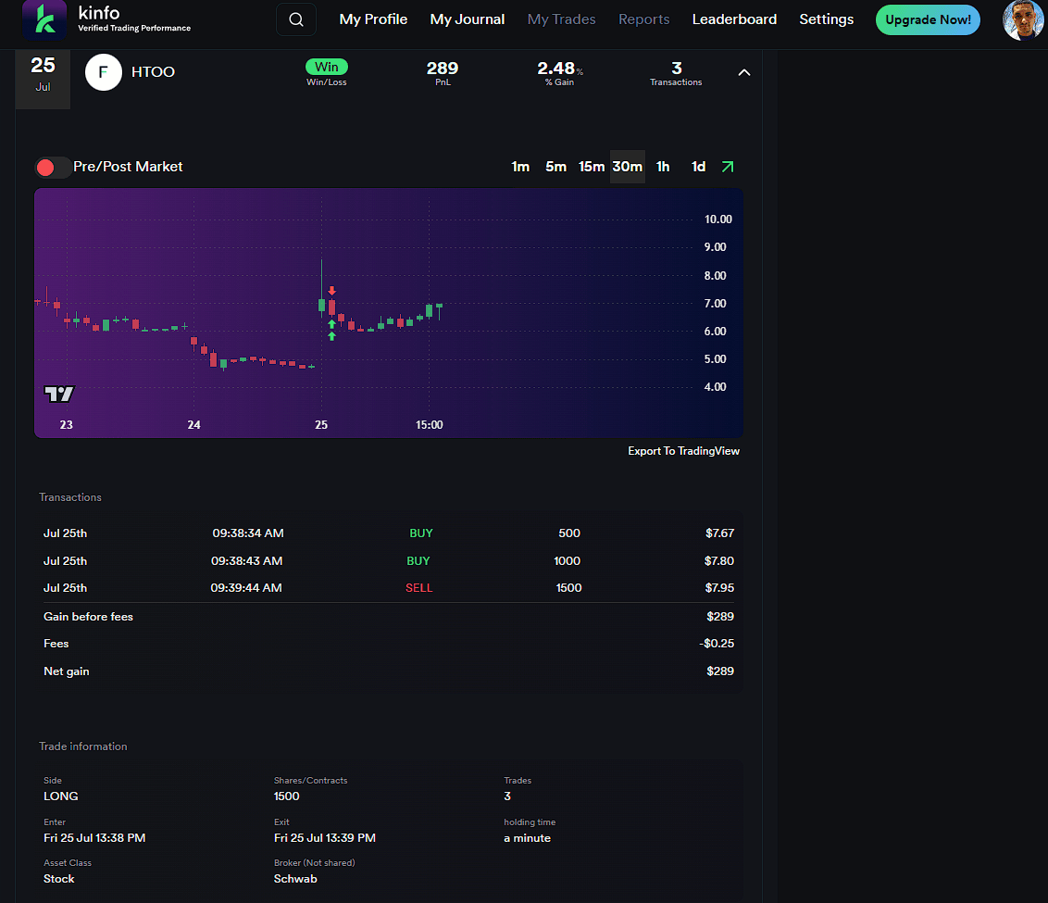Screen dimensions: 1048x903
Task: Switch chart to 1d timeframe
Action: point(698,167)
